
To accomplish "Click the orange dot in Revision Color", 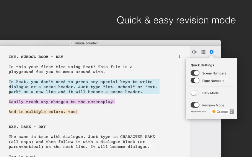I will click(214, 111).
